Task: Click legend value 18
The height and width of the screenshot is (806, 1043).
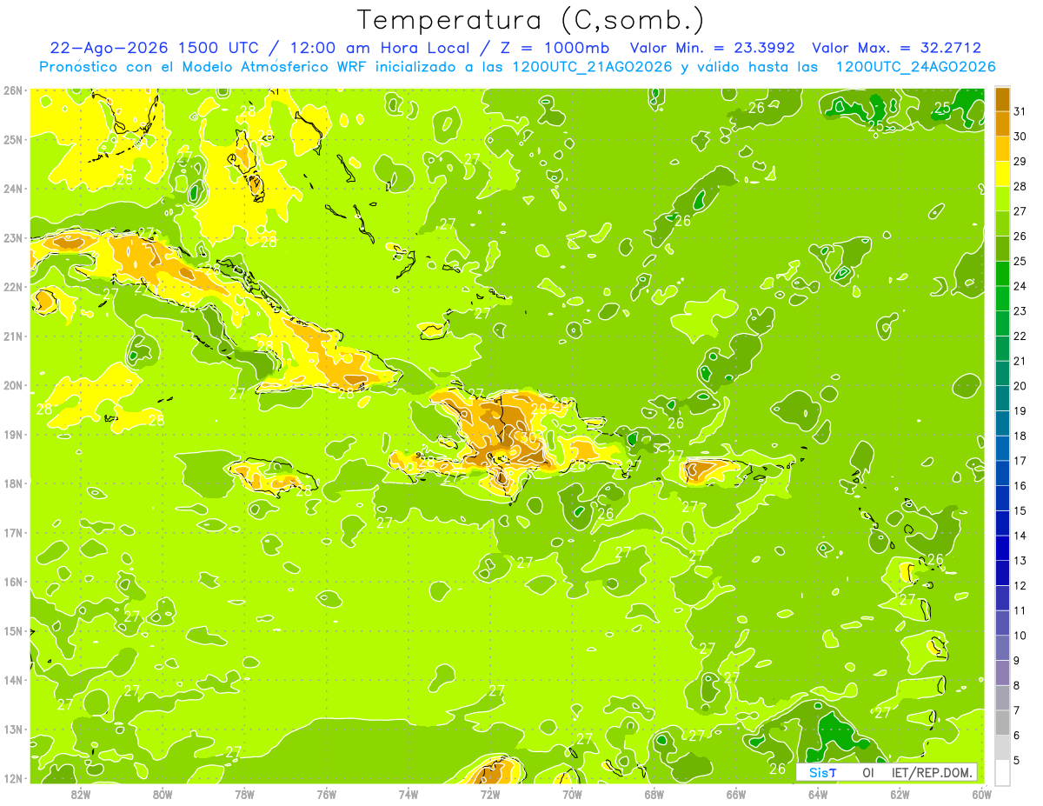Action: click(1020, 436)
